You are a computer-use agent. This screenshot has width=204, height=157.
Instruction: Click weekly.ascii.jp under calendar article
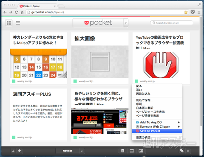coord(25,81)
